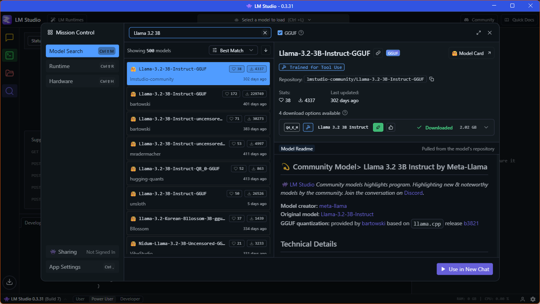Reverse sort order with the arrow button
The height and width of the screenshot is (304, 540).
click(x=265, y=50)
